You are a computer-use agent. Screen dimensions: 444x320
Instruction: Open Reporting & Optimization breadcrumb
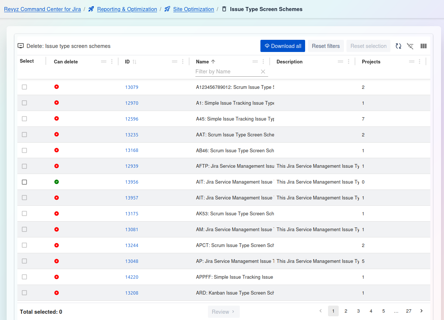127,9
